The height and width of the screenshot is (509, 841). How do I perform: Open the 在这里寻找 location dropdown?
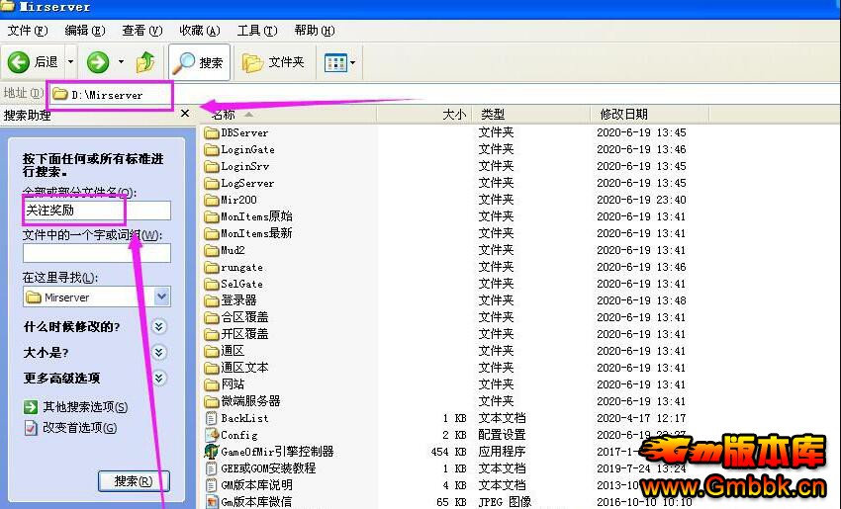162,297
